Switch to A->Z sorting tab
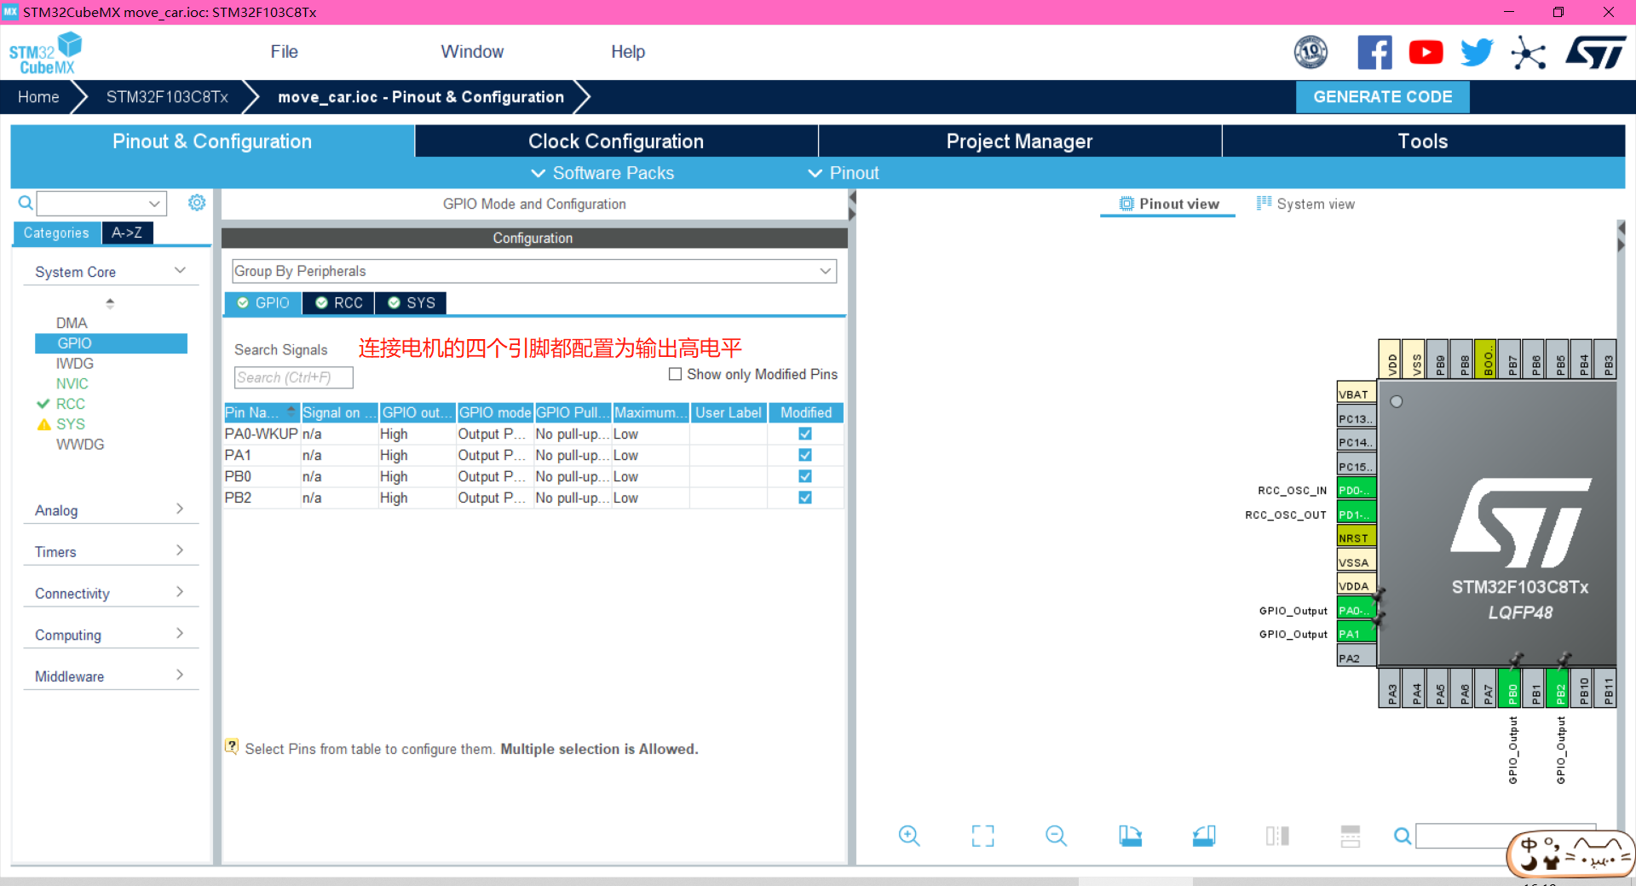The width and height of the screenshot is (1636, 886). [127, 233]
